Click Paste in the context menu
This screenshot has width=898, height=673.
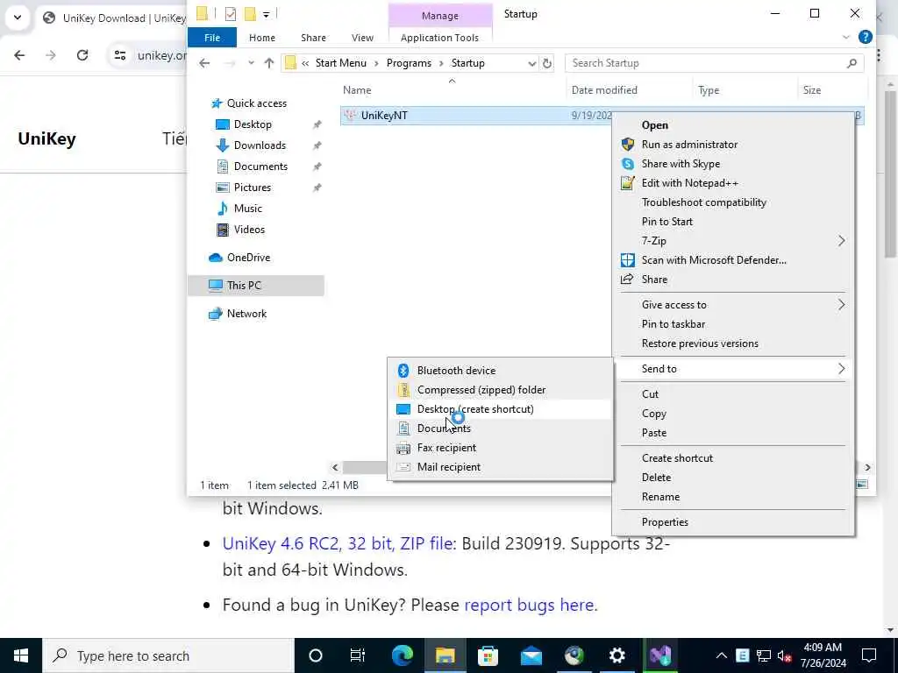[733, 433]
